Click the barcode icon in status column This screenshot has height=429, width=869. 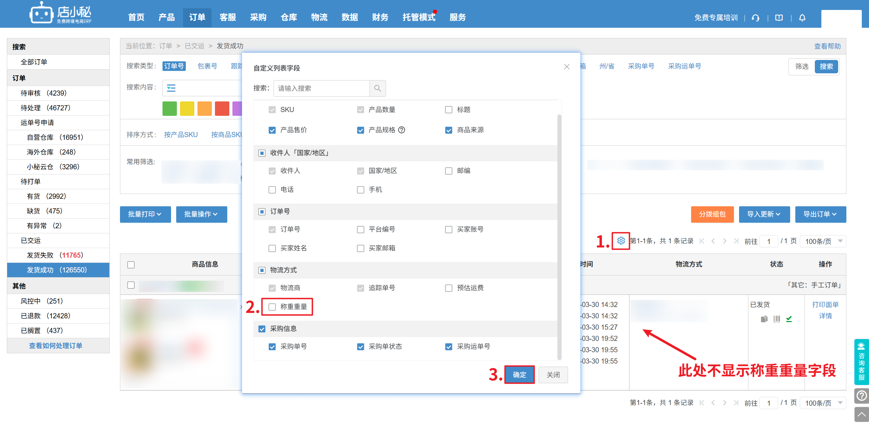click(776, 319)
